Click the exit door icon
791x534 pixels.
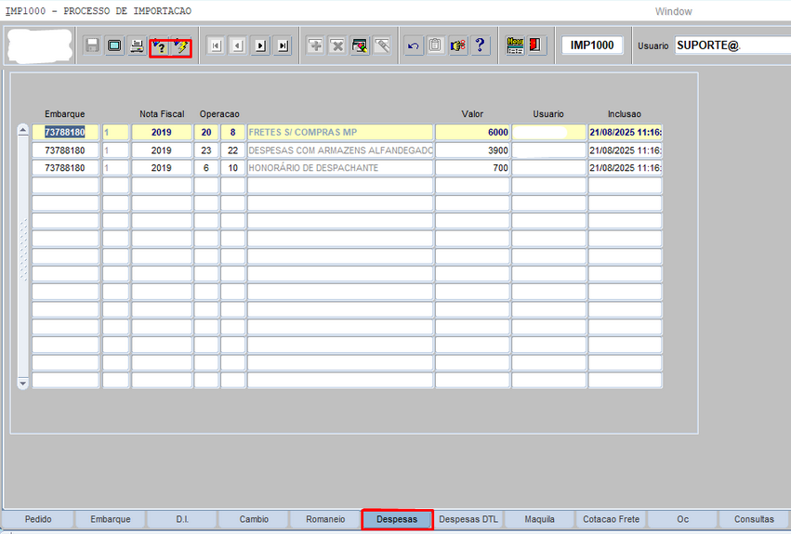pos(536,46)
